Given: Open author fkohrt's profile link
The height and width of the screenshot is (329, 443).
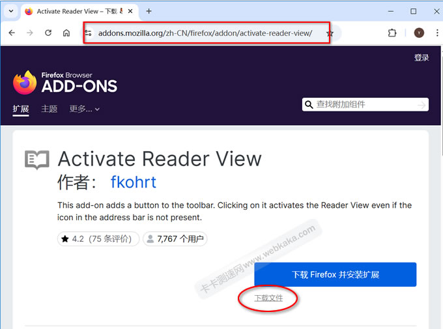Looking at the screenshot, I should coord(134,182).
